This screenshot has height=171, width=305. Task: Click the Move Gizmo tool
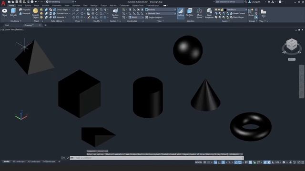point(199,13)
